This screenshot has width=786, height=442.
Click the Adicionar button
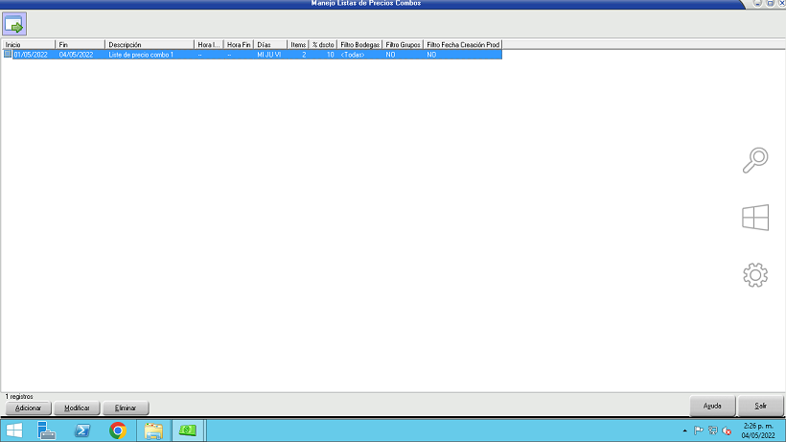pyautogui.click(x=29, y=407)
